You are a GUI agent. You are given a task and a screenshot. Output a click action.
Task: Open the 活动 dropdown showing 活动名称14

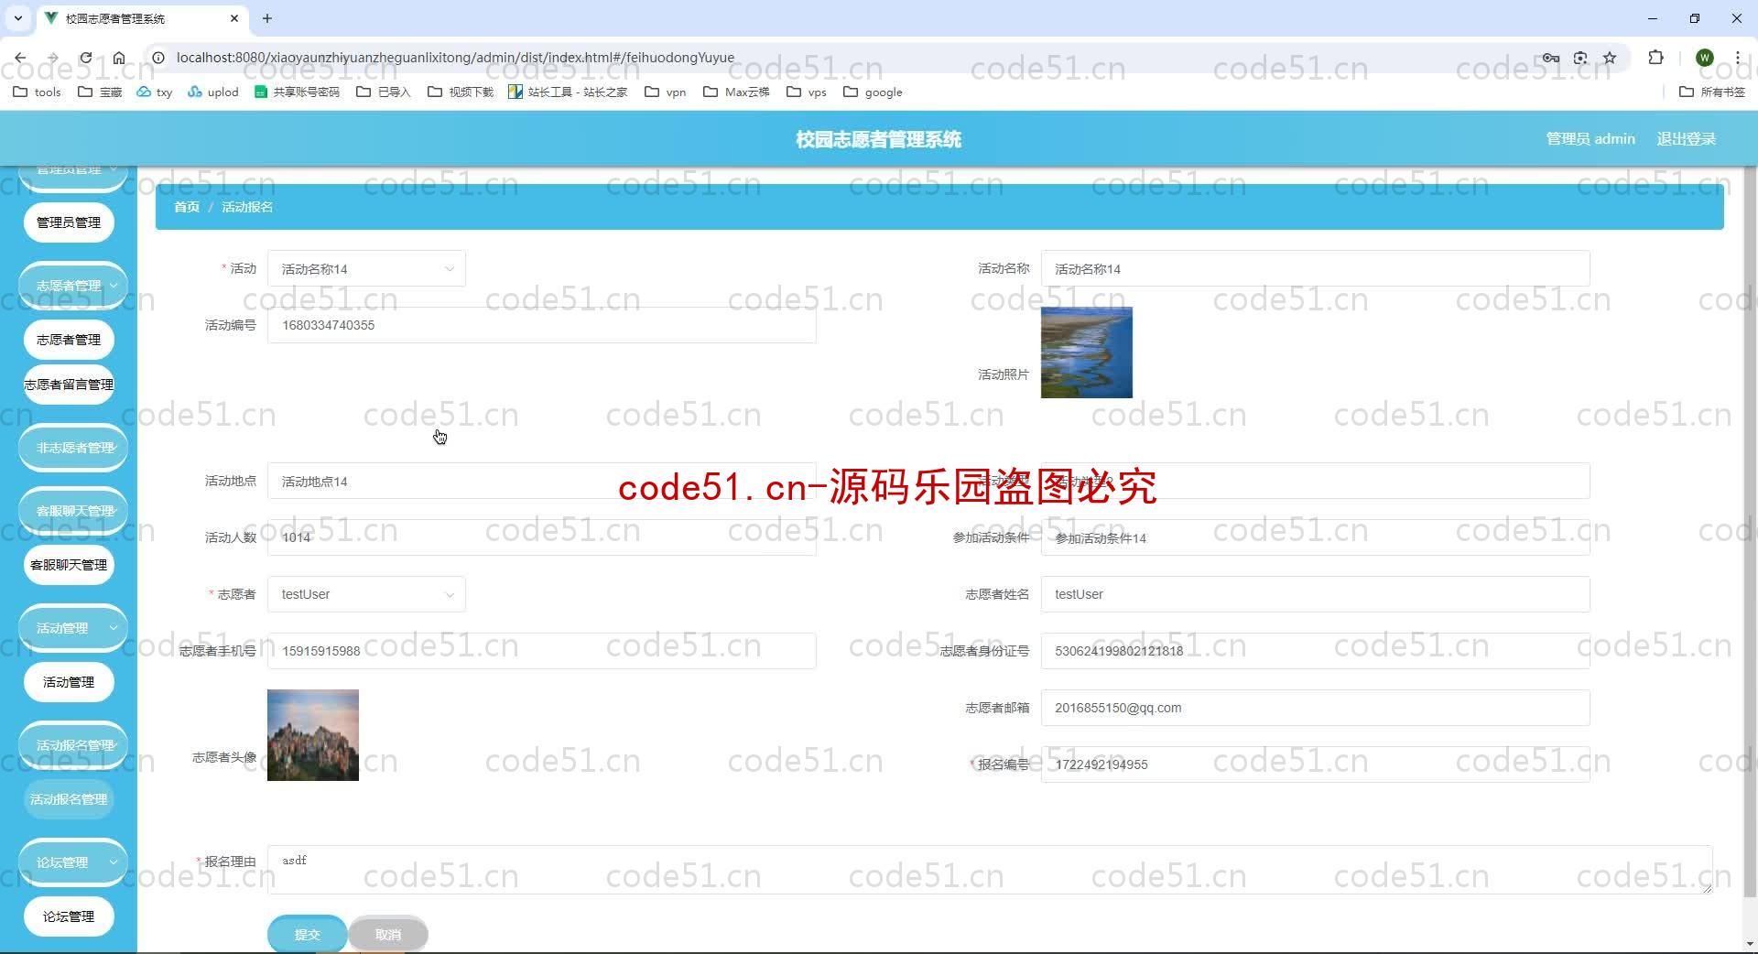366,269
